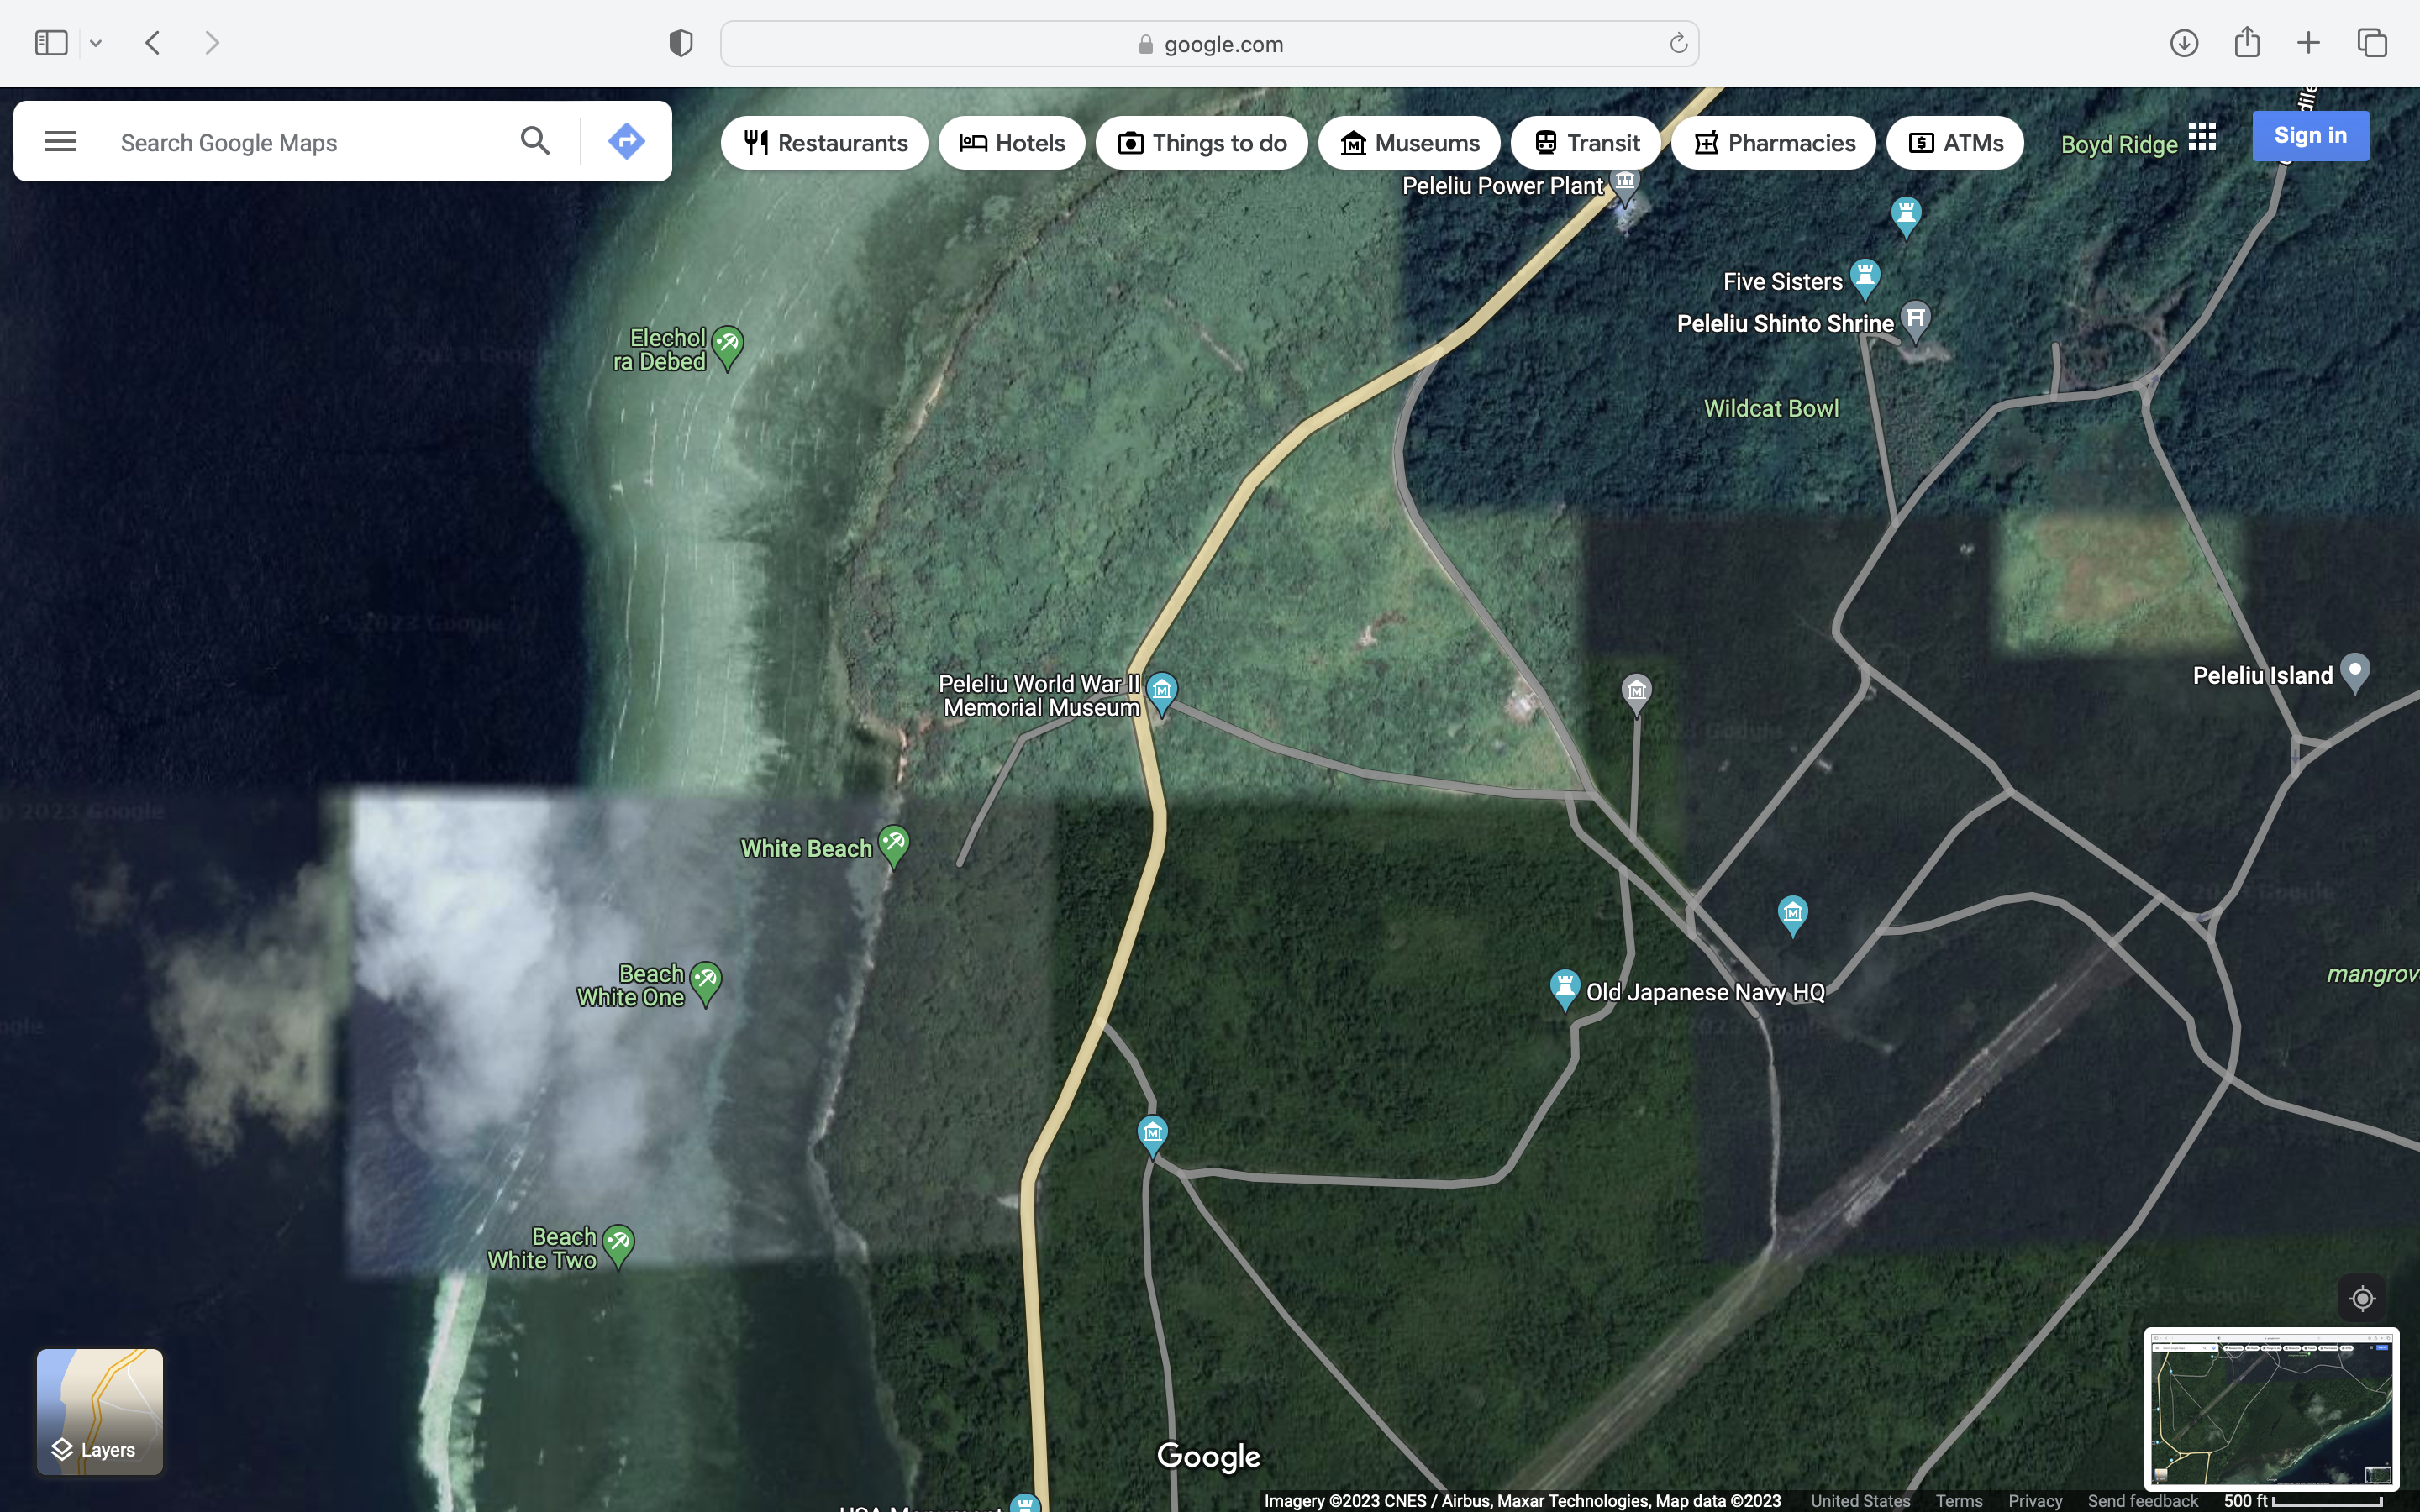Open the Google Maps hamburger menu

point(60,142)
